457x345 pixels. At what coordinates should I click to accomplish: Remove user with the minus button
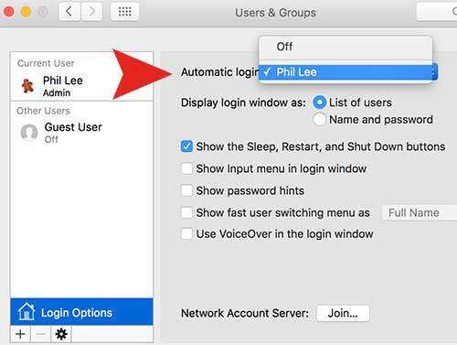point(40,334)
